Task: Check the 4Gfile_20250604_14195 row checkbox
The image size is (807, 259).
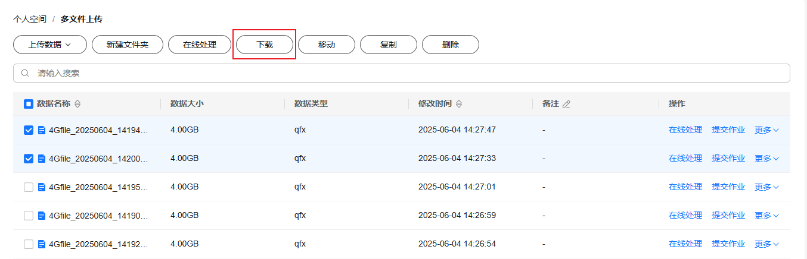Action: 29,187
